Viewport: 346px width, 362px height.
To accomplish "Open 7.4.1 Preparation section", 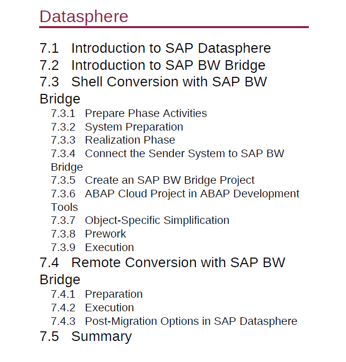I will (x=97, y=294).
